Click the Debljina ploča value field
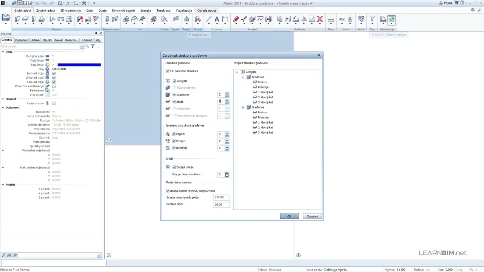The height and width of the screenshot is (272, 484). click(x=221, y=204)
